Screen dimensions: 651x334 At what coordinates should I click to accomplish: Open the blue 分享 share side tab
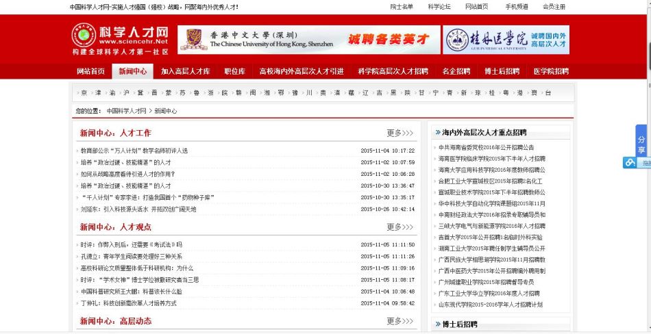tap(642, 140)
